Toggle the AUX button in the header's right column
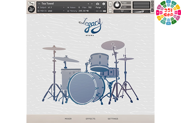 [x=152, y=8]
